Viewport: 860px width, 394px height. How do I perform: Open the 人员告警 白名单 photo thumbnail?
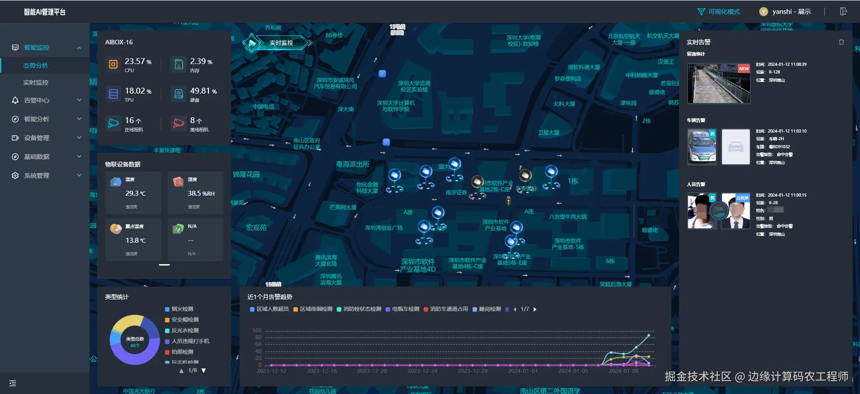coord(735,211)
